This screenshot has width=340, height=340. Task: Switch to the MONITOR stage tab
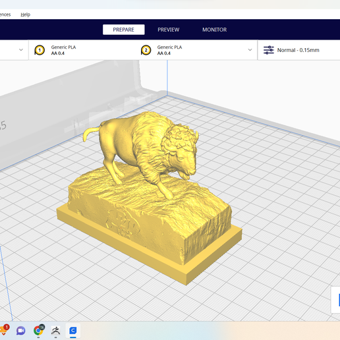[x=214, y=30]
